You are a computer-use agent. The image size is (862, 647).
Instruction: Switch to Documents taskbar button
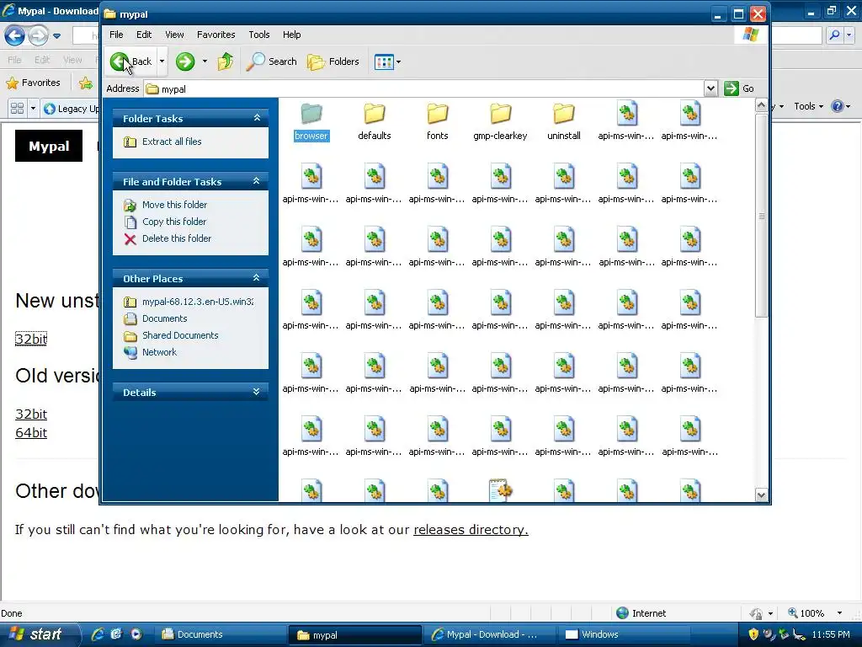click(220, 634)
